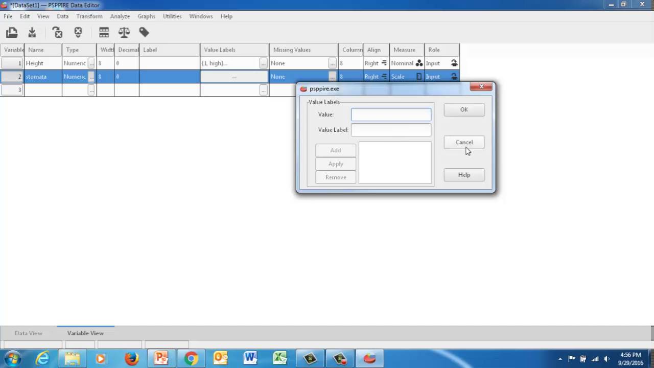
Task: Click the Missing Values column header
Action: click(303, 50)
